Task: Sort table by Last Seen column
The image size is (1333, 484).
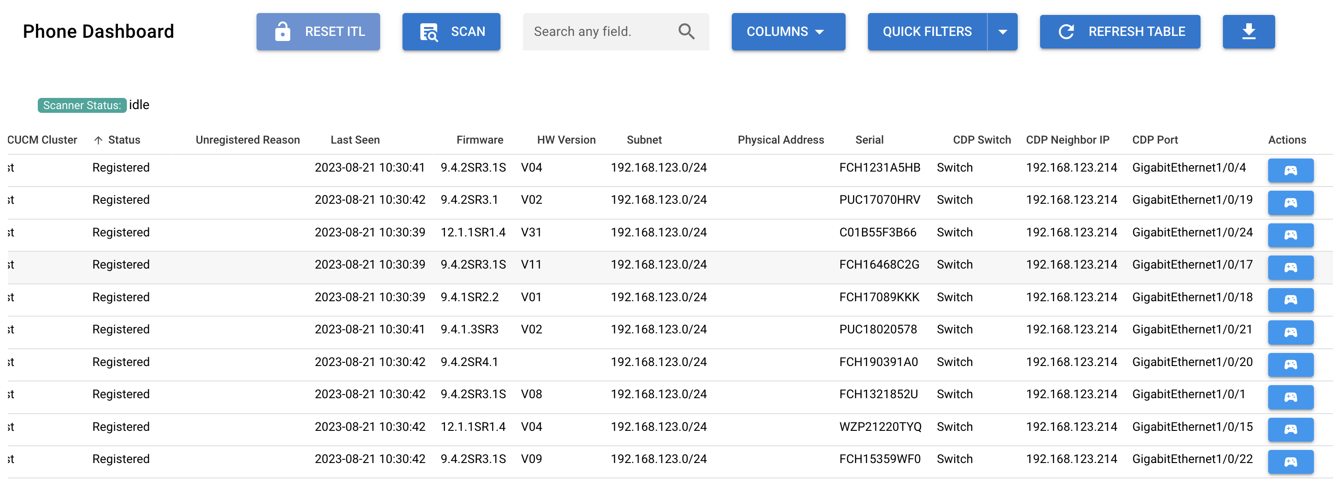Action: [355, 140]
